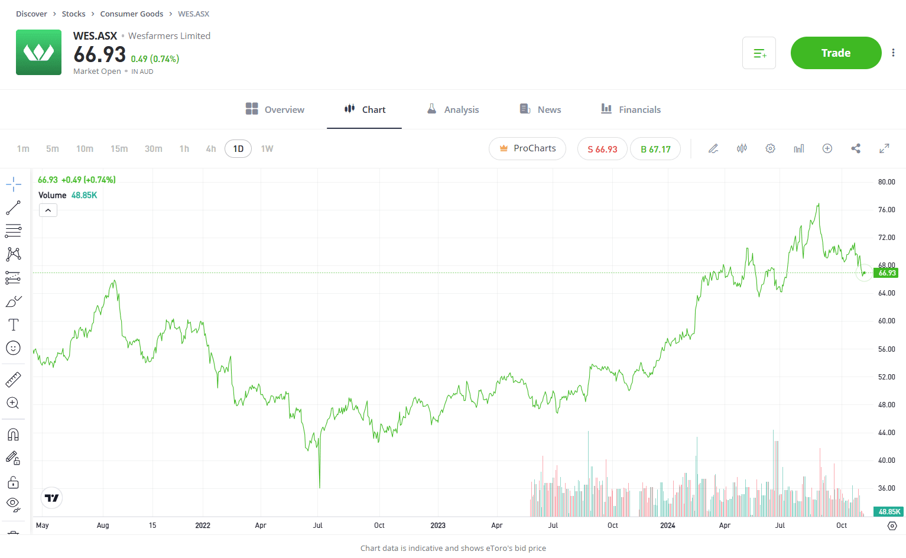This screenshot has width=906, height=558.
Task: Open the emoji sticker tool
Action: pyautogui.click(x=13, y=348)
